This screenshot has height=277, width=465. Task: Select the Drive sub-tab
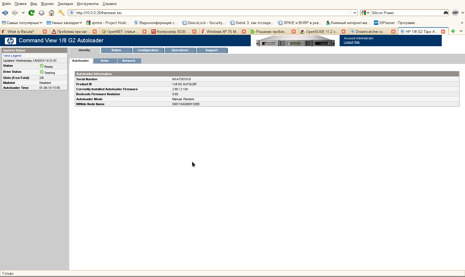[105, 61]
